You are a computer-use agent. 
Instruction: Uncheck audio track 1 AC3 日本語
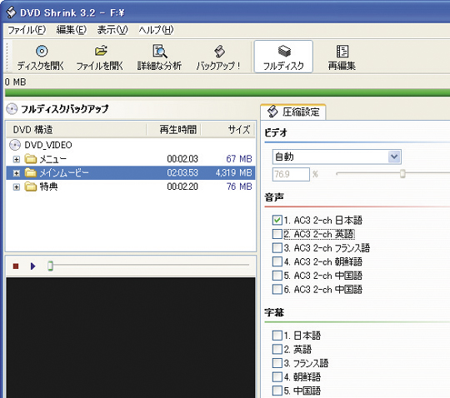277,220
